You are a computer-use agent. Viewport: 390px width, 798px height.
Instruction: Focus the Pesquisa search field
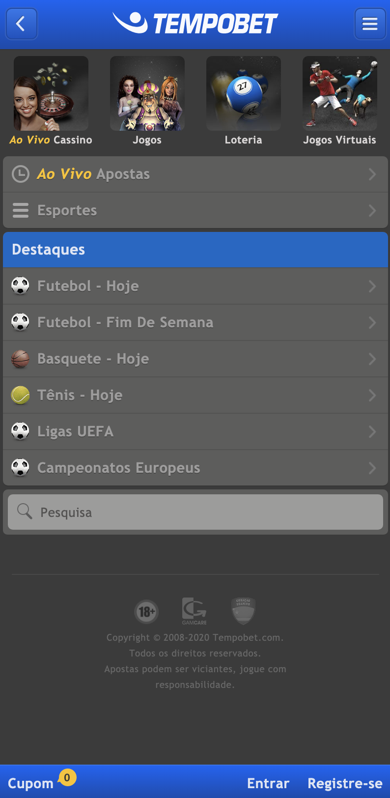pos(195,512)
